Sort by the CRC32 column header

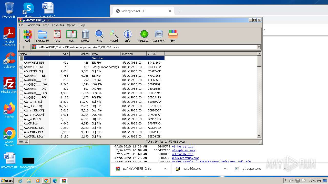click(155, 54)
